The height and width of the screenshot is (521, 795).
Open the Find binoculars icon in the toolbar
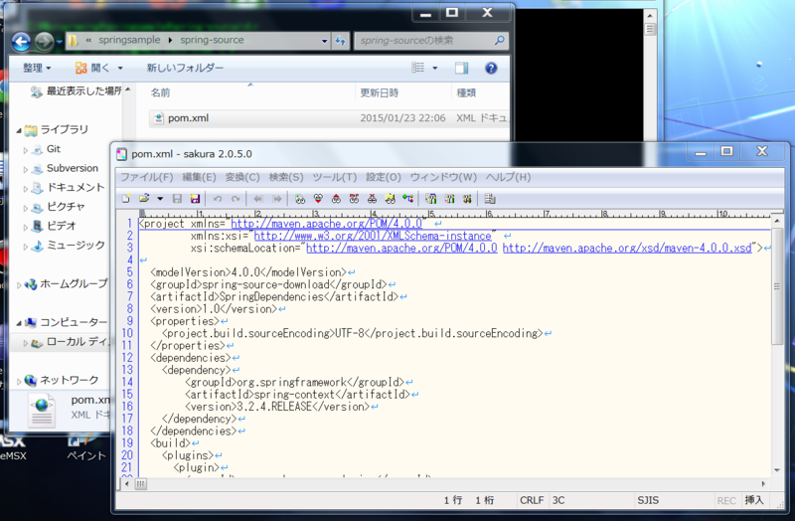(300, 198)
